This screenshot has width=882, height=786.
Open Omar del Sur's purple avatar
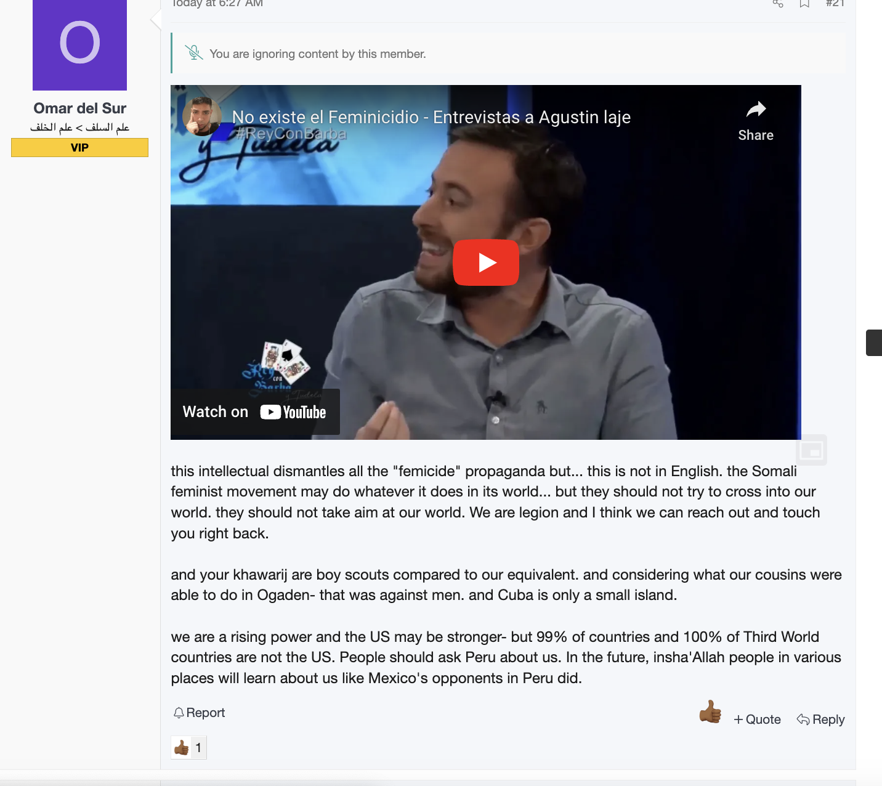point(79,44)
